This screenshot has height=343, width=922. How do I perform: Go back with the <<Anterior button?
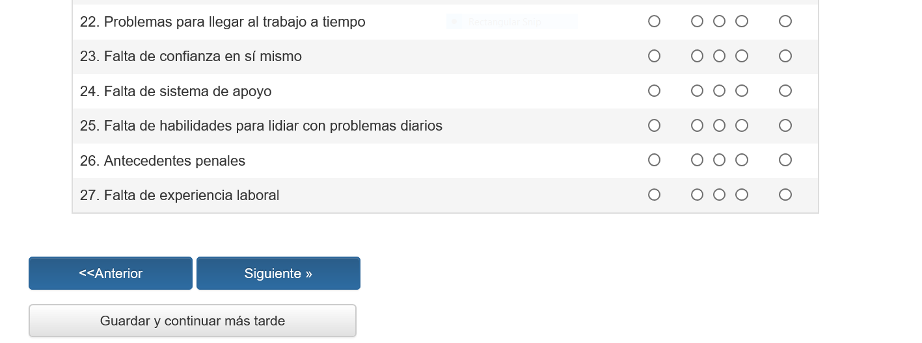(x=111, y=273)
